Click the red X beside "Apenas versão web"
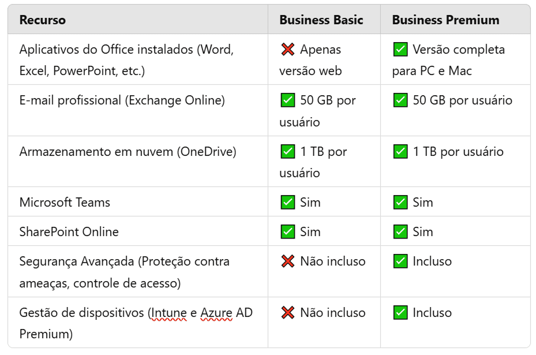536x355 pixels. click(x=287, y=50)
